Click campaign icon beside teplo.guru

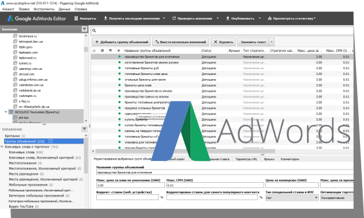coord(15,47)
